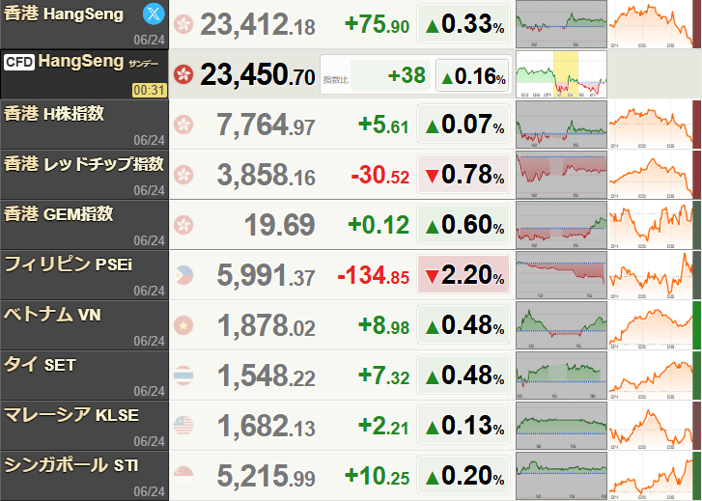Open the マレーシア KLSE index link
Viewport: 702px width, 501px height.
click(x=71, y=414)
